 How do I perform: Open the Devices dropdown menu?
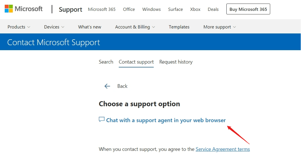pyautogui.click(x=54, y=27)
